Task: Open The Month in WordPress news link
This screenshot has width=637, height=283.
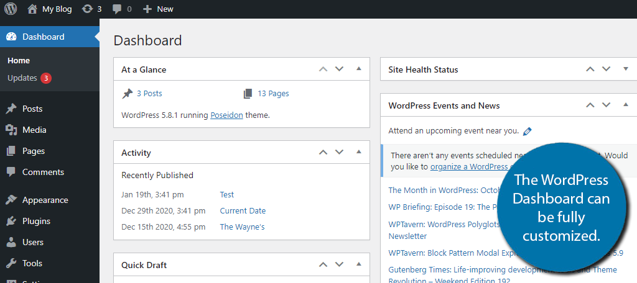Action: 444,191
